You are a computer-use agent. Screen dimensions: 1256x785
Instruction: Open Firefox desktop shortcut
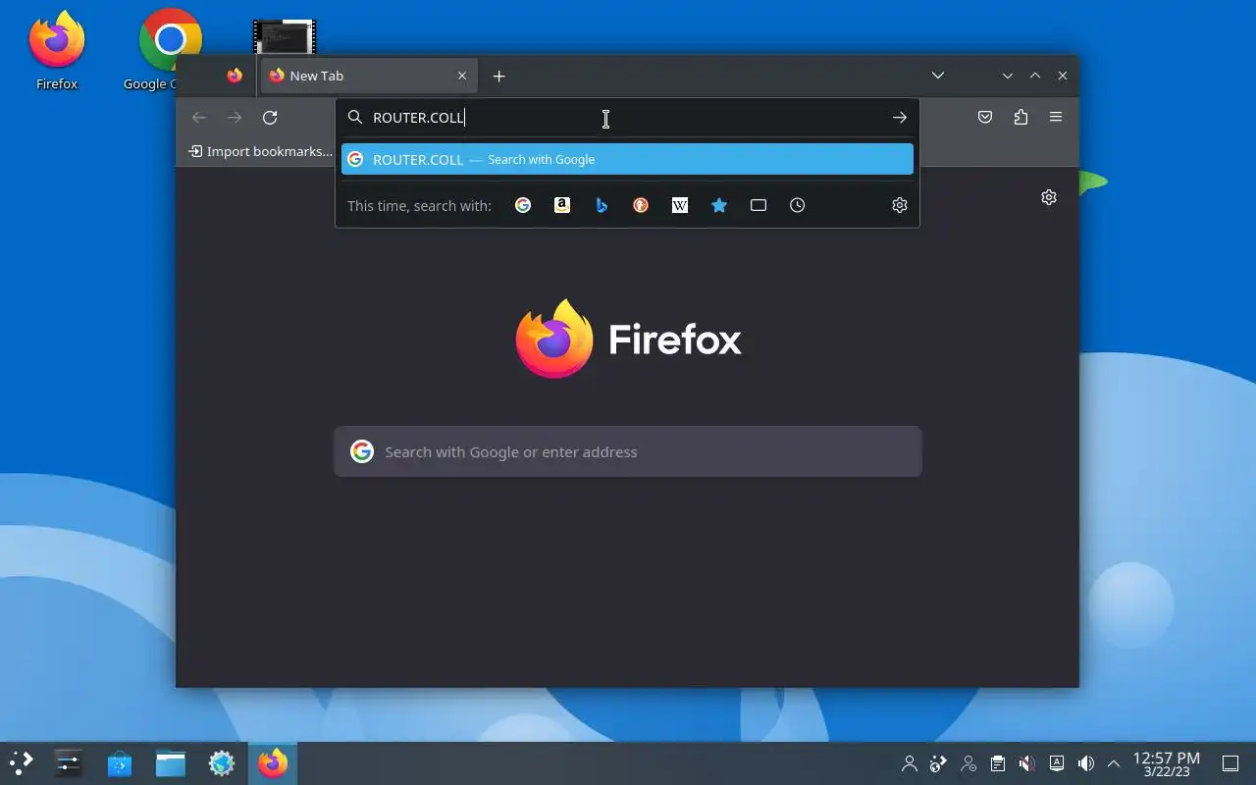pos(57,50)
